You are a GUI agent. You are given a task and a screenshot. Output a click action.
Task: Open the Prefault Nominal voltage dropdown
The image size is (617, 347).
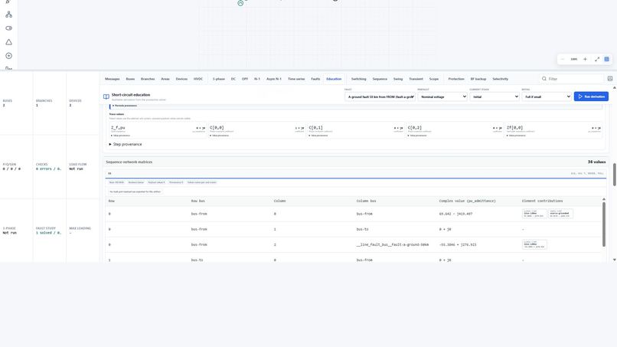(x=442, y=97)
